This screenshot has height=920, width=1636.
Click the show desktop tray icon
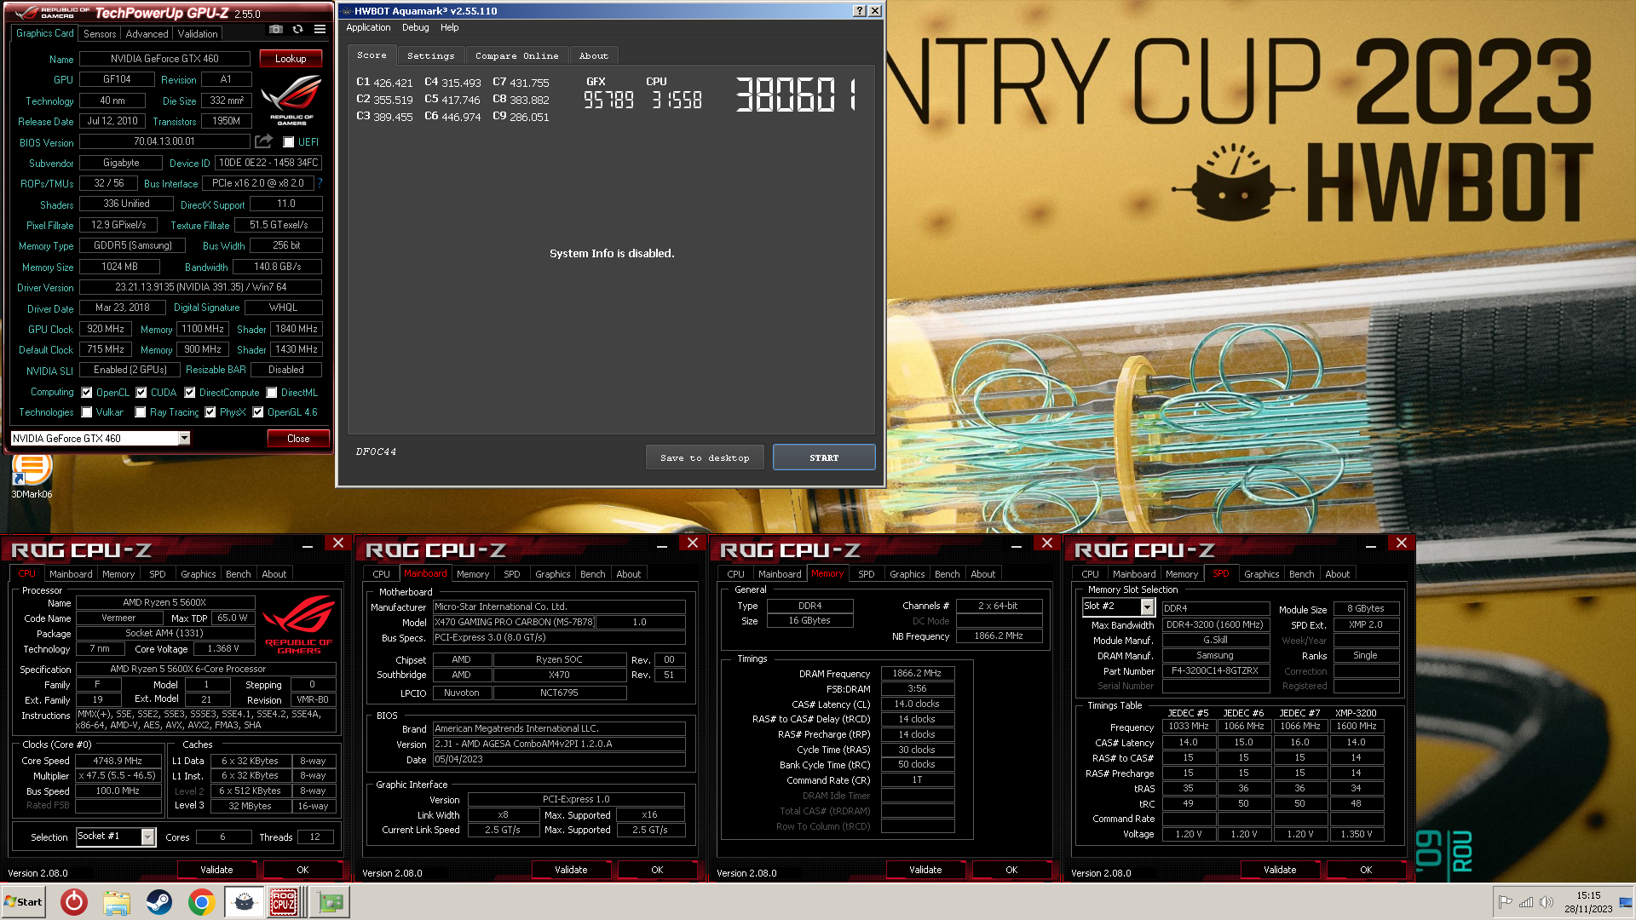[x=1627, y=902]
